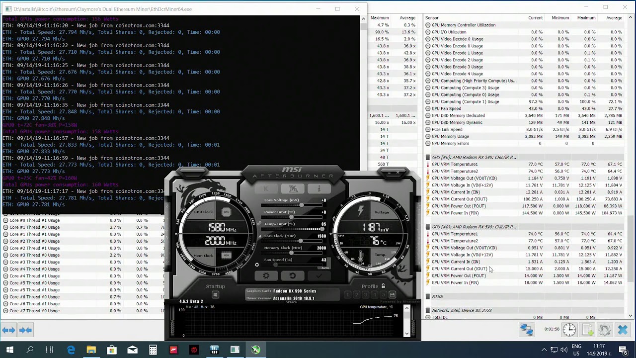Launch MSI Kombustor with K button
This screenshot has width=636, height=358.
[x=266, y=189]
